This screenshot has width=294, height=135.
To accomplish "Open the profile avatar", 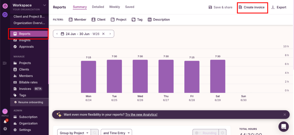I will pyautogui.click(x=5, y=111).
